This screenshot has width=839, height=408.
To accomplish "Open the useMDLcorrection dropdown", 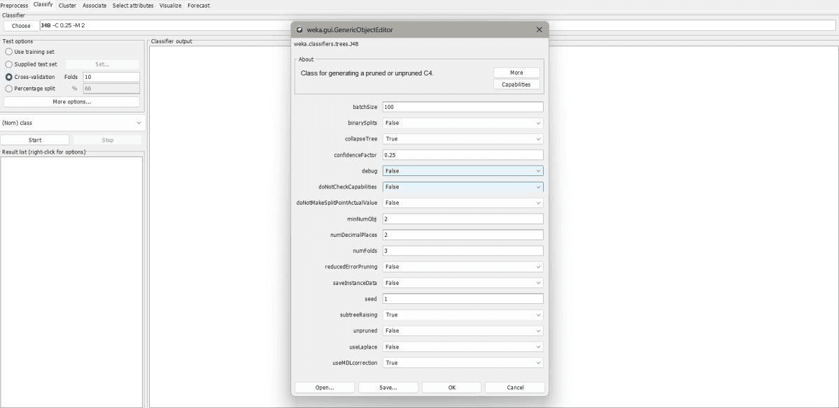I will point(463,363).
